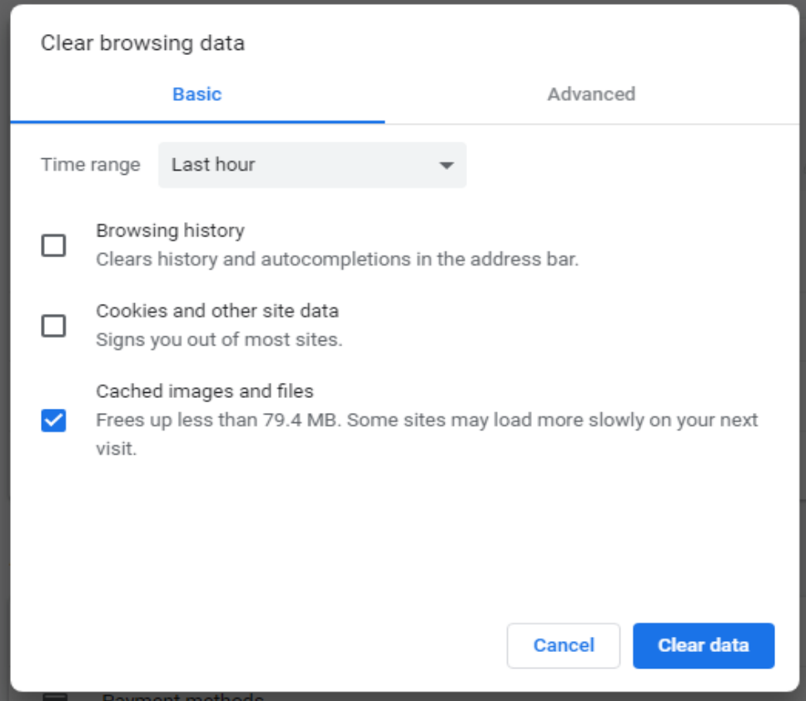Switch to the Advanced tab
This screenshot has height=701, width=806.
(x=590, y=94)
